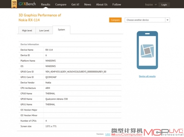
Task: Click the phone device illustration
Action: point(147,50)
